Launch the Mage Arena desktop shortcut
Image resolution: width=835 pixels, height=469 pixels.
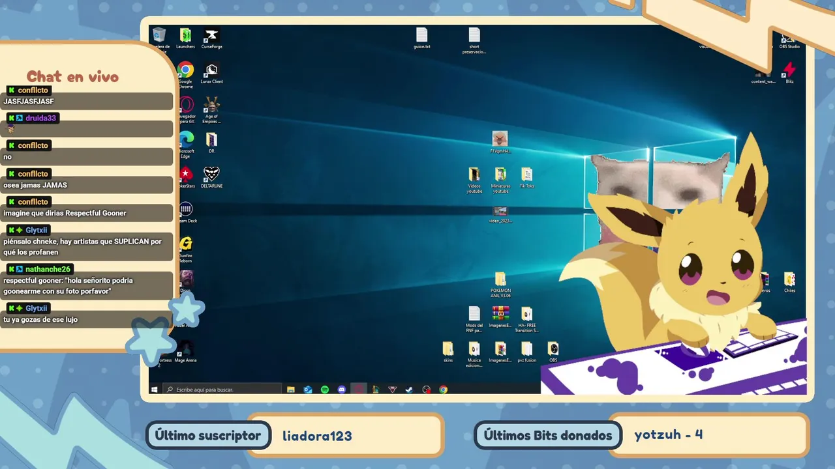coord(186,351)
